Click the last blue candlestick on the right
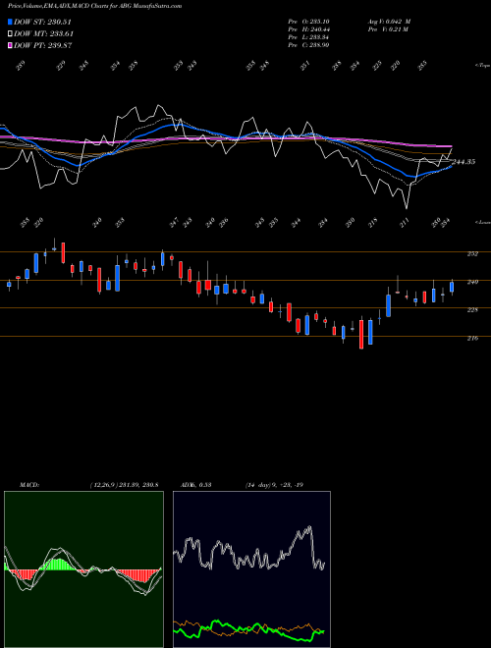The width and height of the screenshot is (491, 648). click(452, 287)
